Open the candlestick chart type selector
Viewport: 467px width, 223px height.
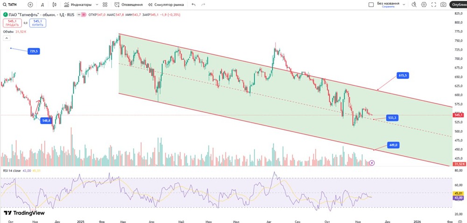(x=54, y=5)
